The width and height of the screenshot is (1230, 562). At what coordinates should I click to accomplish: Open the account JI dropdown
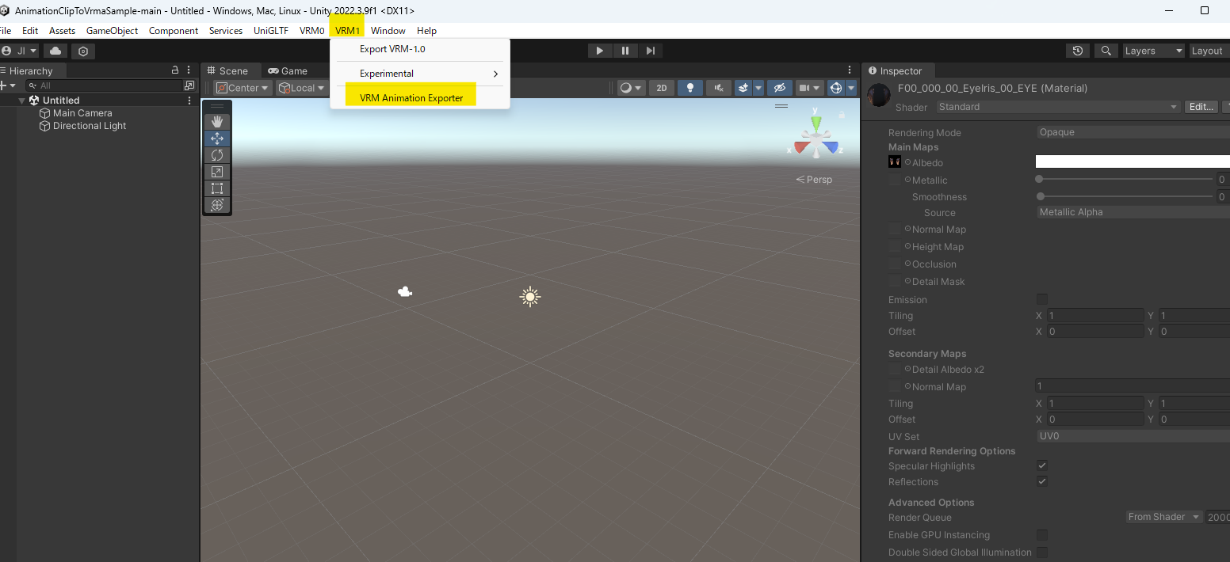[20, 51]
